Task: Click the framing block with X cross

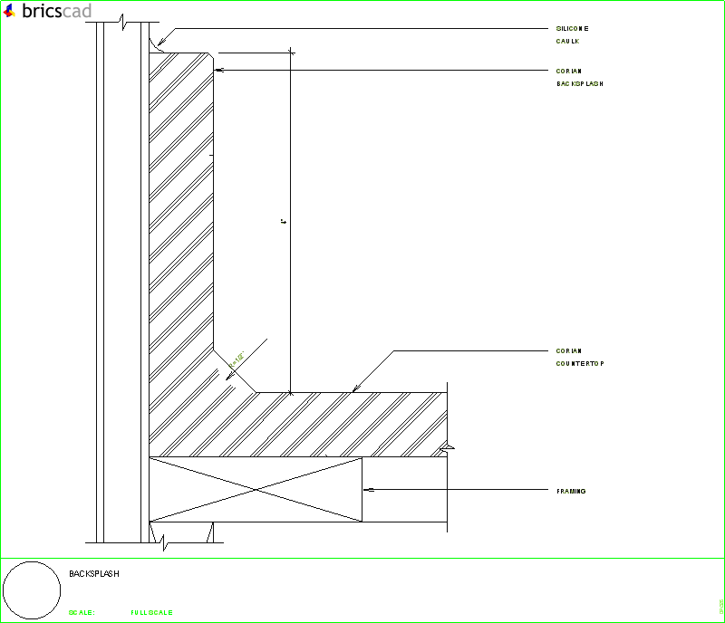Action: [256, 489]
